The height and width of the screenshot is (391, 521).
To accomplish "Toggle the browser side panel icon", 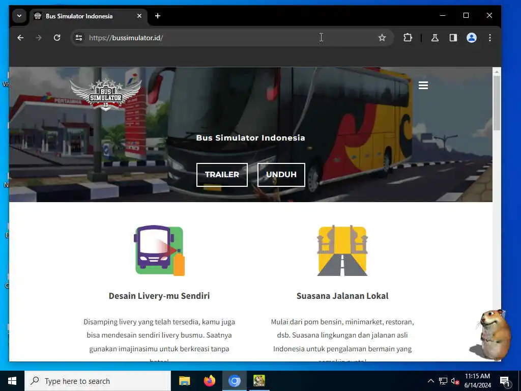I will tap(453, 38).
